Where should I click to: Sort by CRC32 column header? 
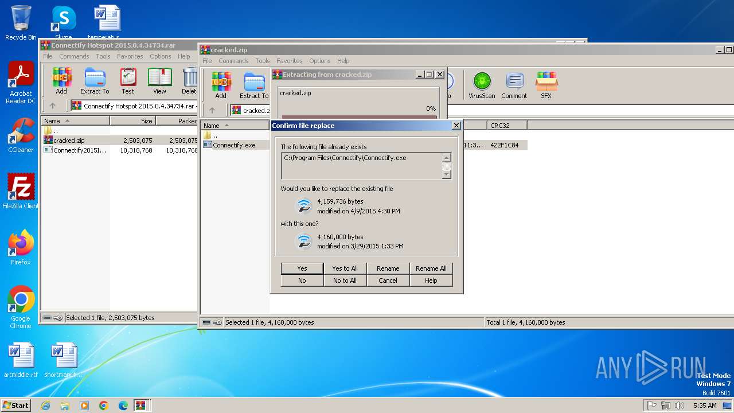point(507,126)
